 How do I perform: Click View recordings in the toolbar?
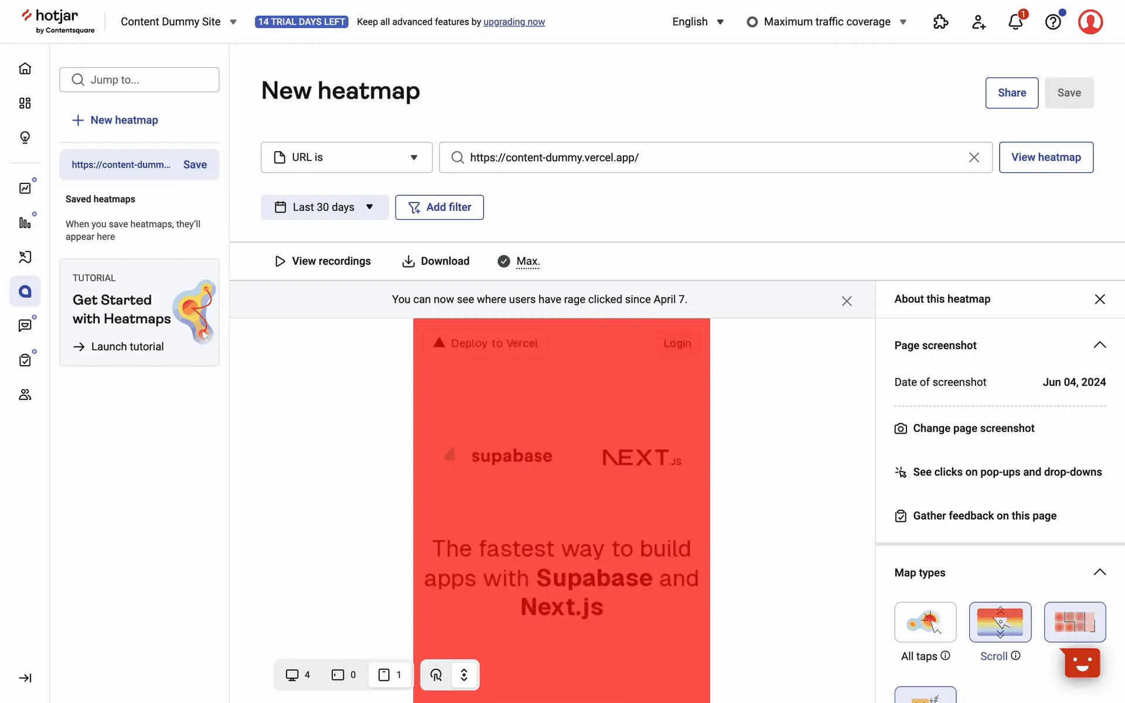click(x=322, y=261)
